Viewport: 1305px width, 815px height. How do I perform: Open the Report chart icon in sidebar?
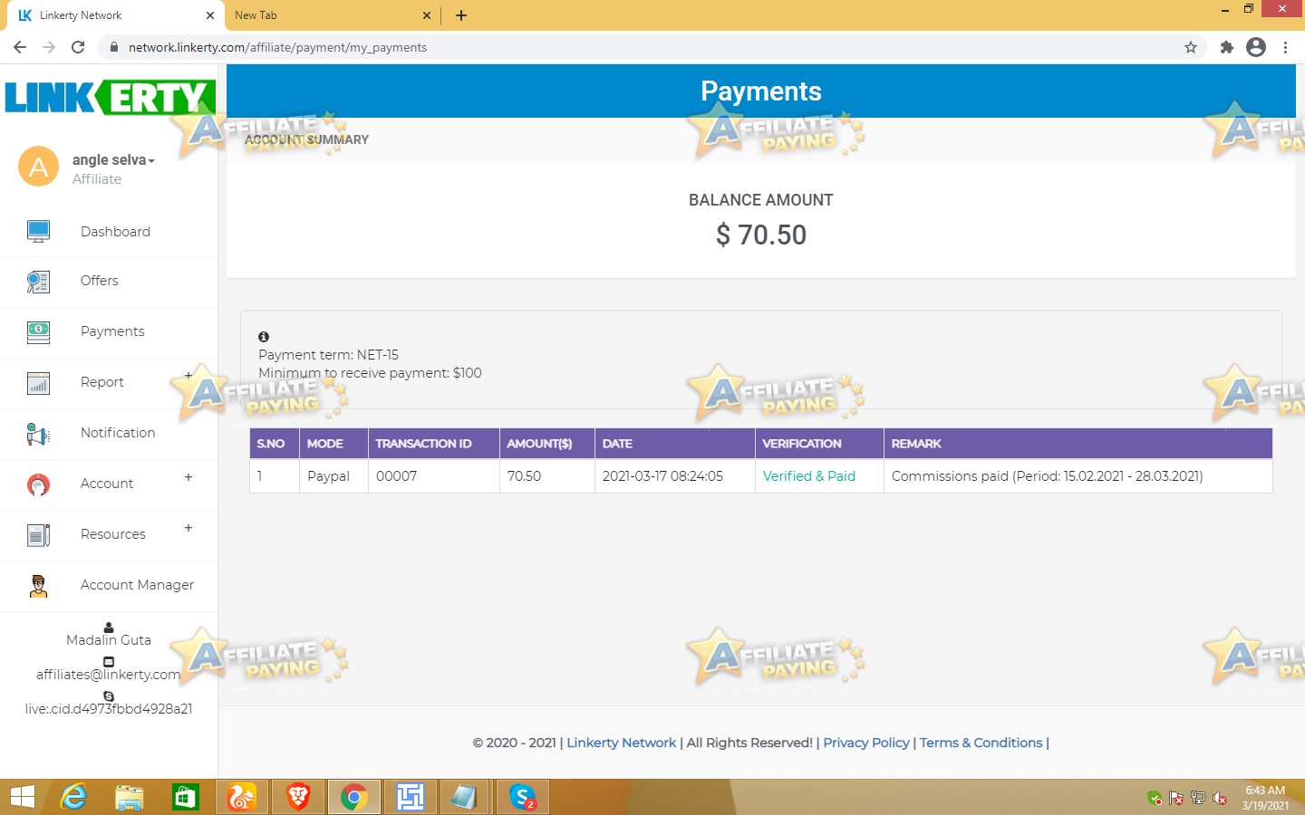(38, 383)
